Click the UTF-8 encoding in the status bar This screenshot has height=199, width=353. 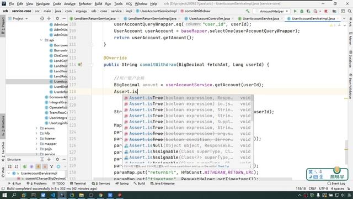[x=323, y=188]
